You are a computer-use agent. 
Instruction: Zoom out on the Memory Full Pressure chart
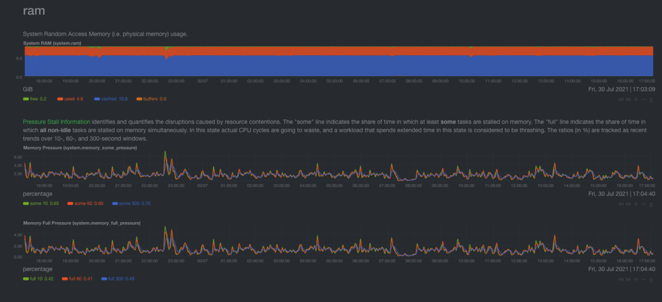tap(643, 279)
